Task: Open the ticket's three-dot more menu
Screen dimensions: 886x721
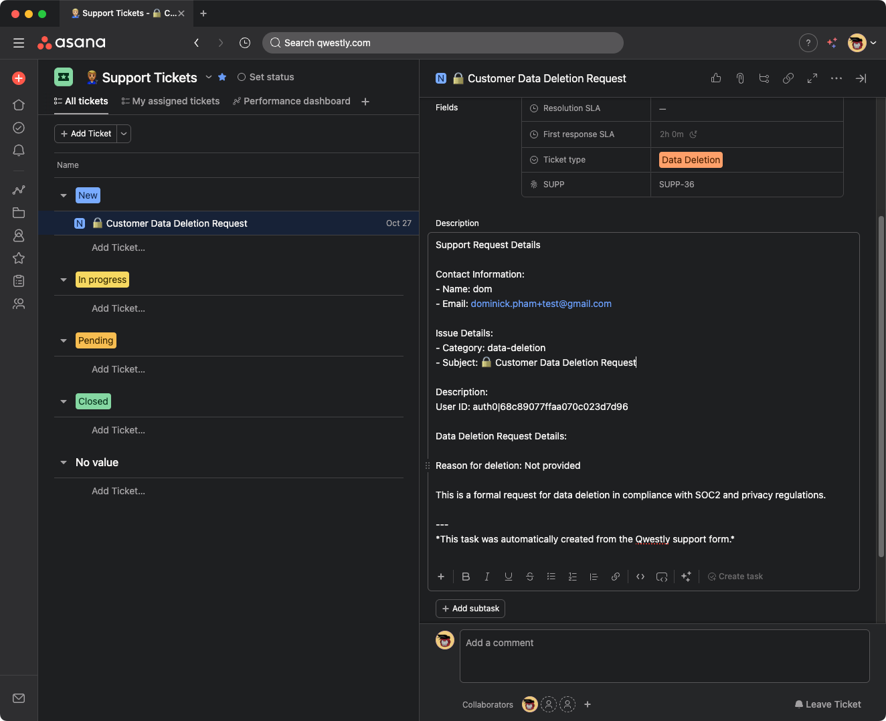Action: [836, 78]
